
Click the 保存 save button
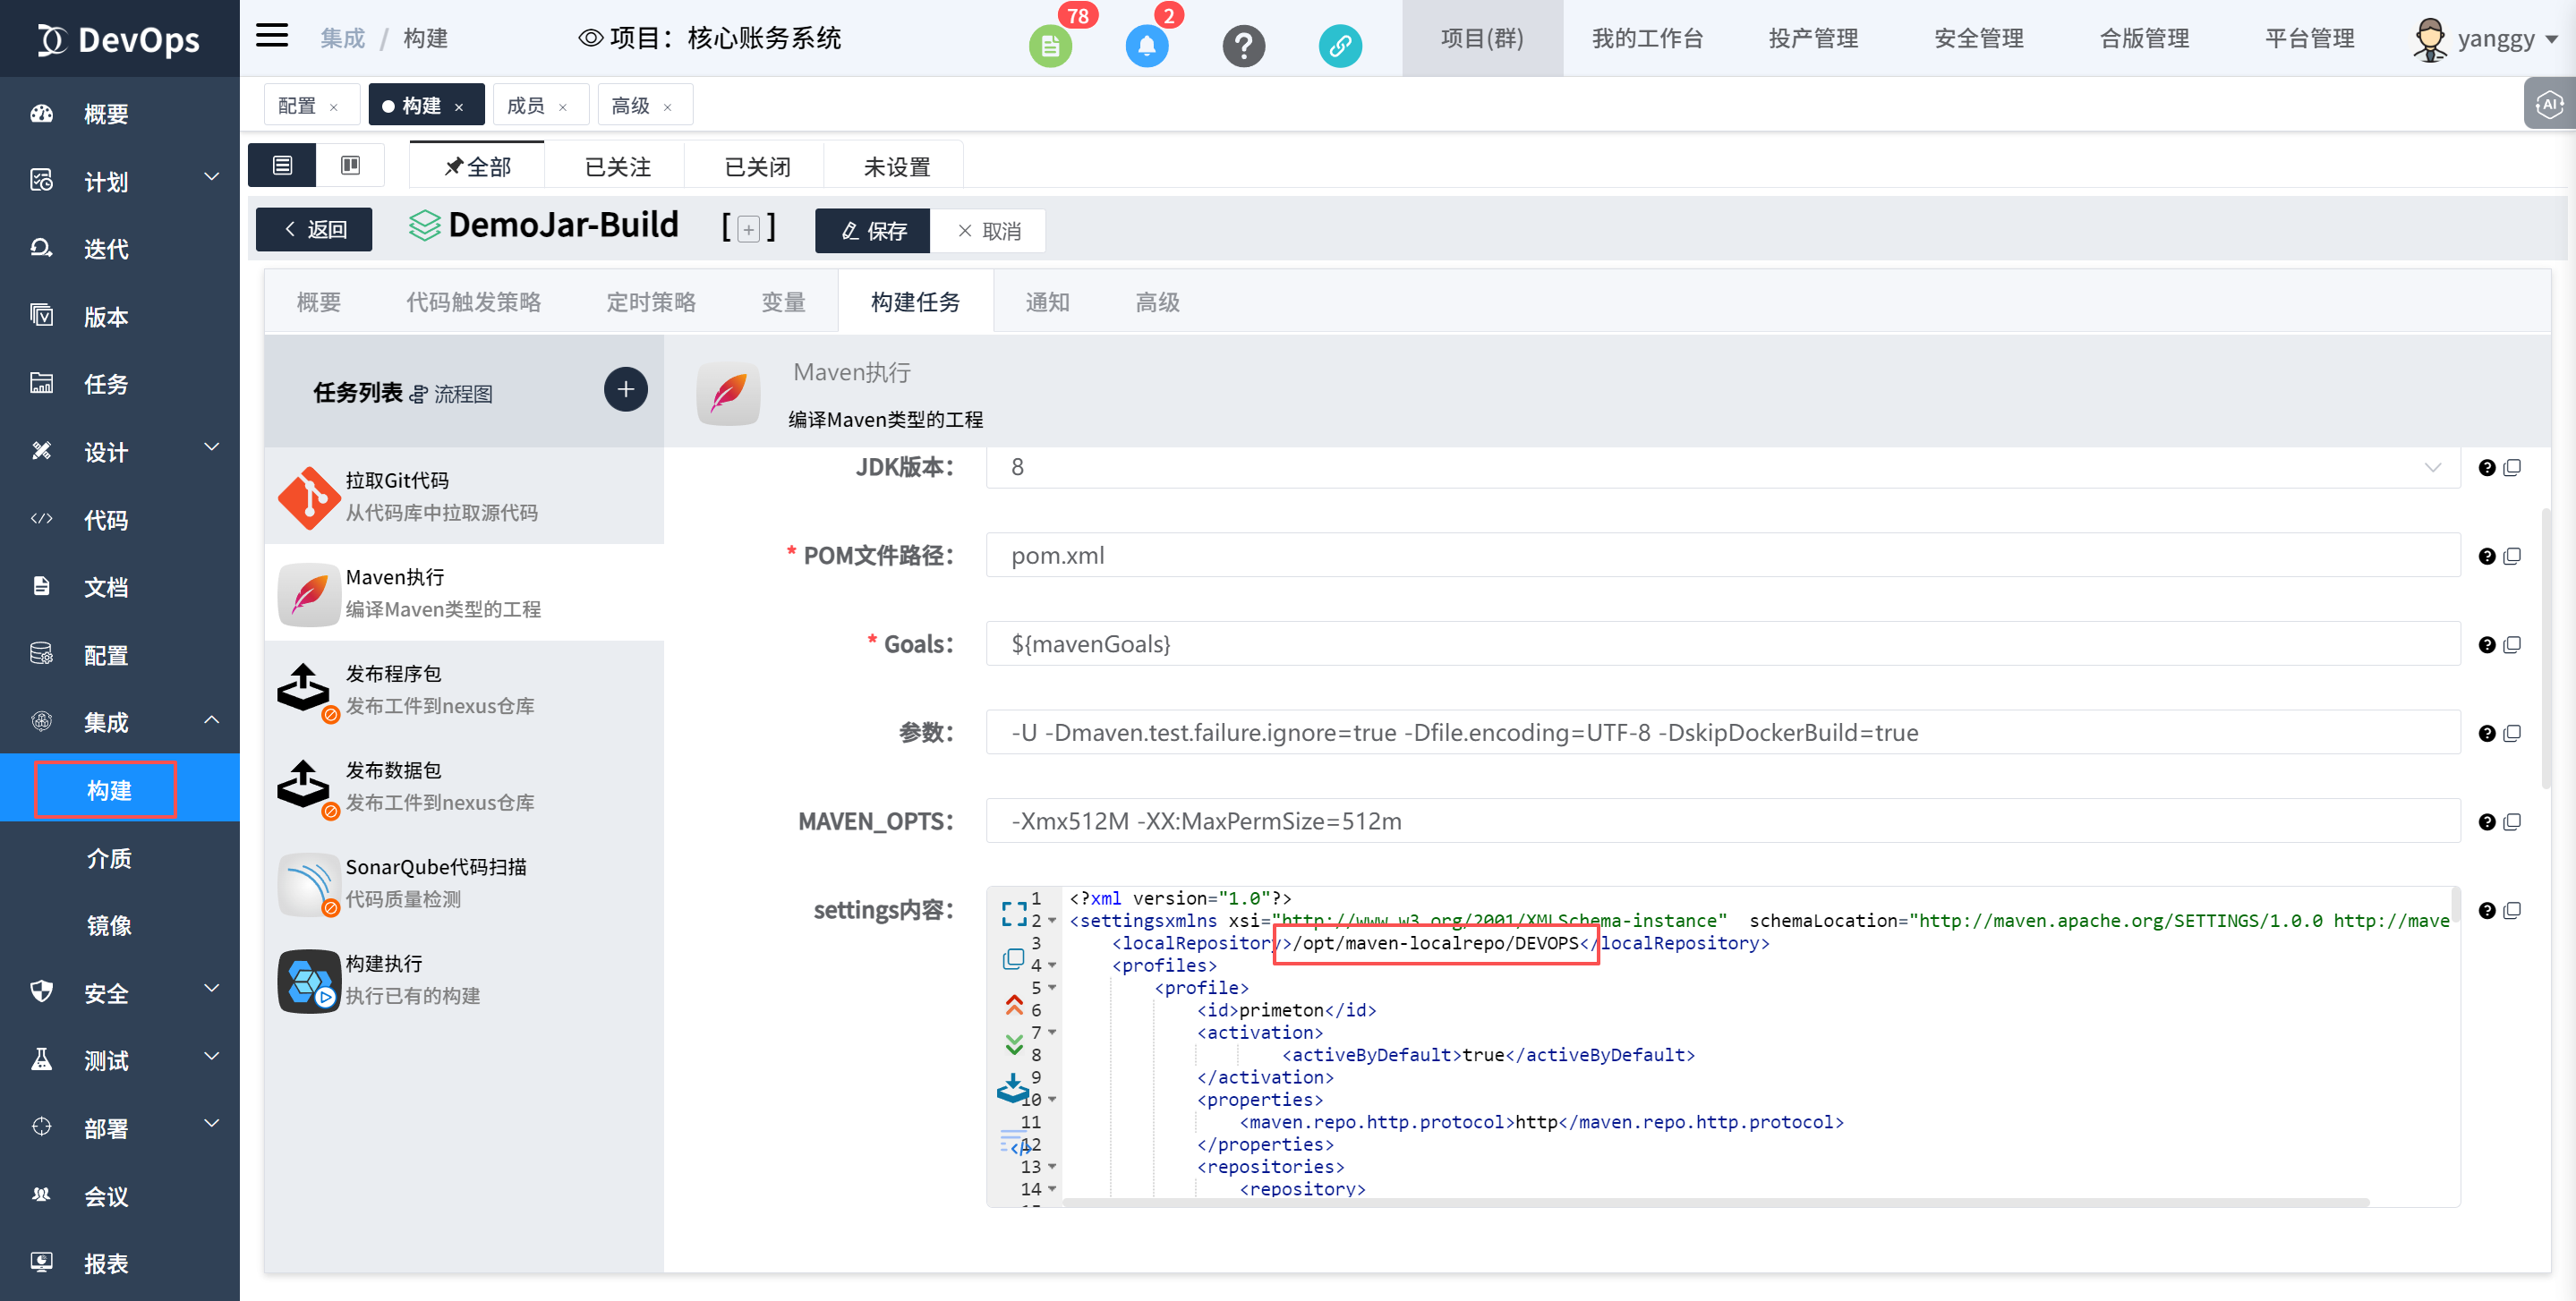click(872, 231)
